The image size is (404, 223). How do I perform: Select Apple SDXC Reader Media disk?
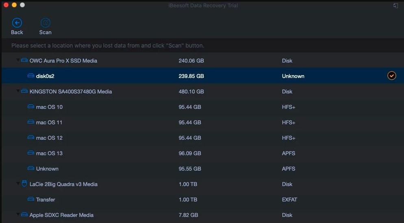click(61, 215)
